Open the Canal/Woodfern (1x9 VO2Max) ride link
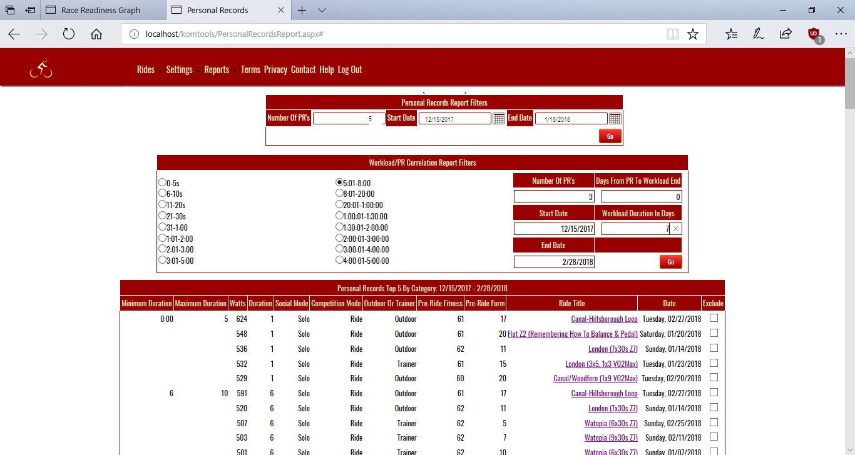 (x=595, y=379)
